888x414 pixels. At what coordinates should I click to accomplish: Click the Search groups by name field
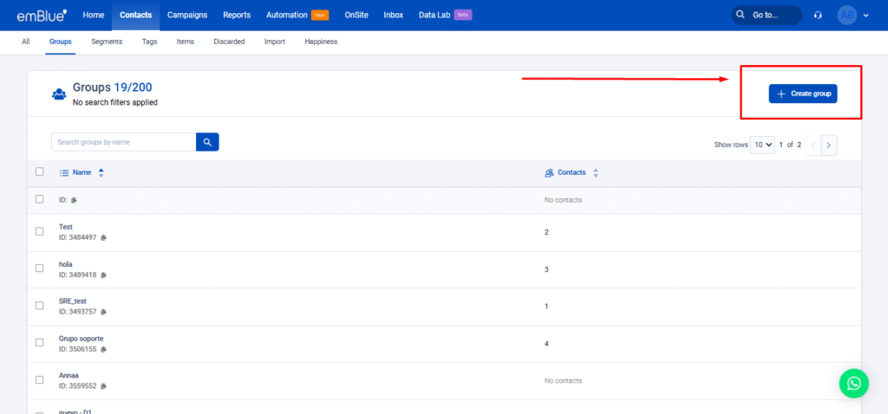tap(123, 142)
